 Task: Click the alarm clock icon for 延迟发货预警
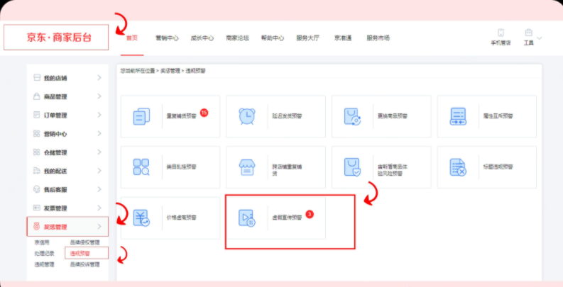click(247, 116)
